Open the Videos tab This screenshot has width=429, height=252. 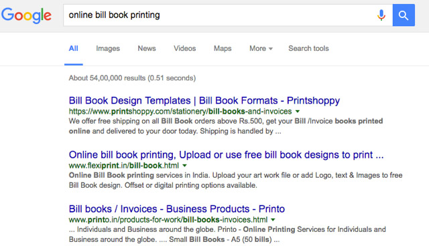pyautogui.click(x=185, y=49)
